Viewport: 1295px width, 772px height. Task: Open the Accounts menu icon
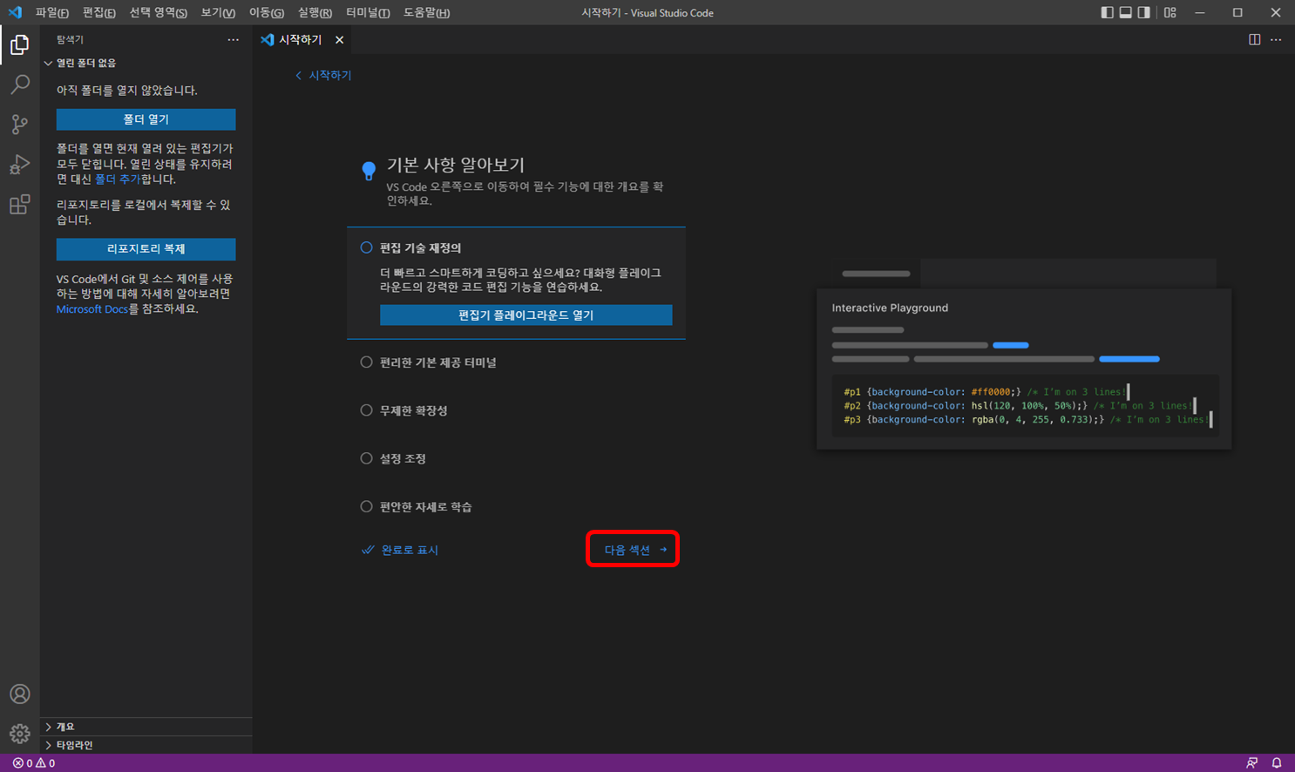pos(19,694)
